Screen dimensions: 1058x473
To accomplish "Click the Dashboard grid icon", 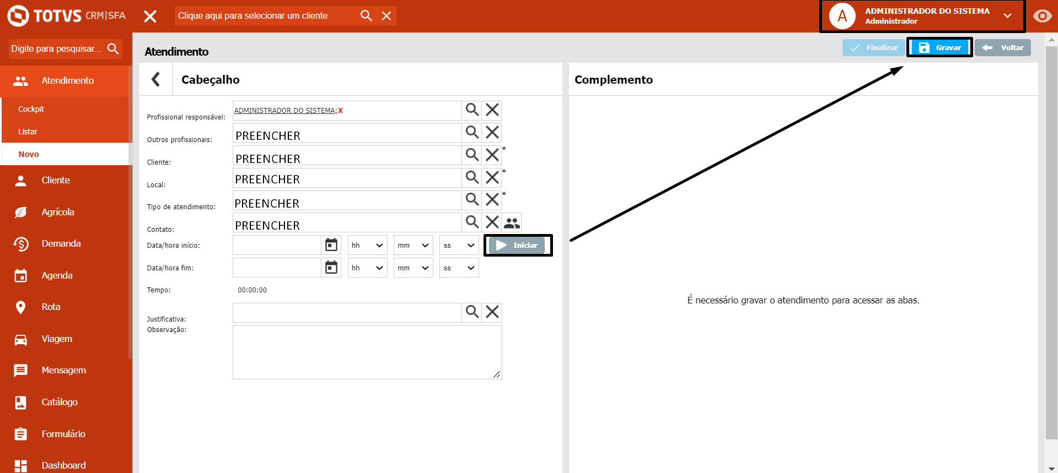I will [21, 466].
